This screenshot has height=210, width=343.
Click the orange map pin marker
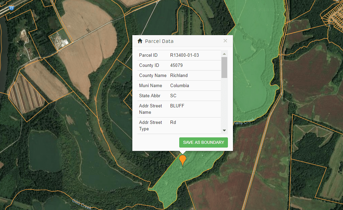pos(183,160)
